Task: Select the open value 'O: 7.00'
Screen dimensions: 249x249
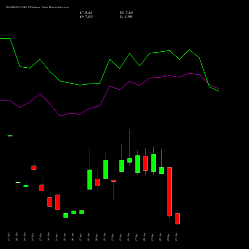Action: [86, 17]
